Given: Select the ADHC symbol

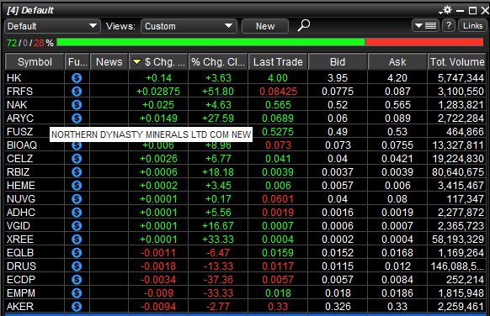Looking at the screenshot, I should point(21,212).
